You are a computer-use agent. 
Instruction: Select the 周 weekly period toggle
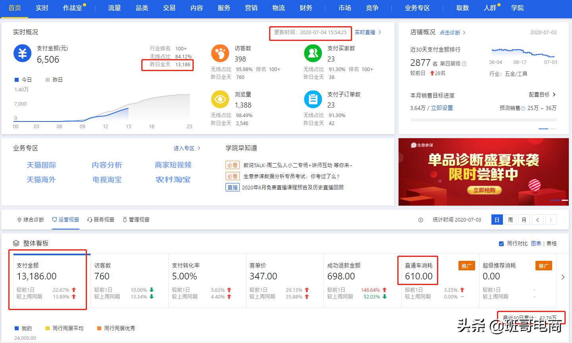(x=510, y=220)
